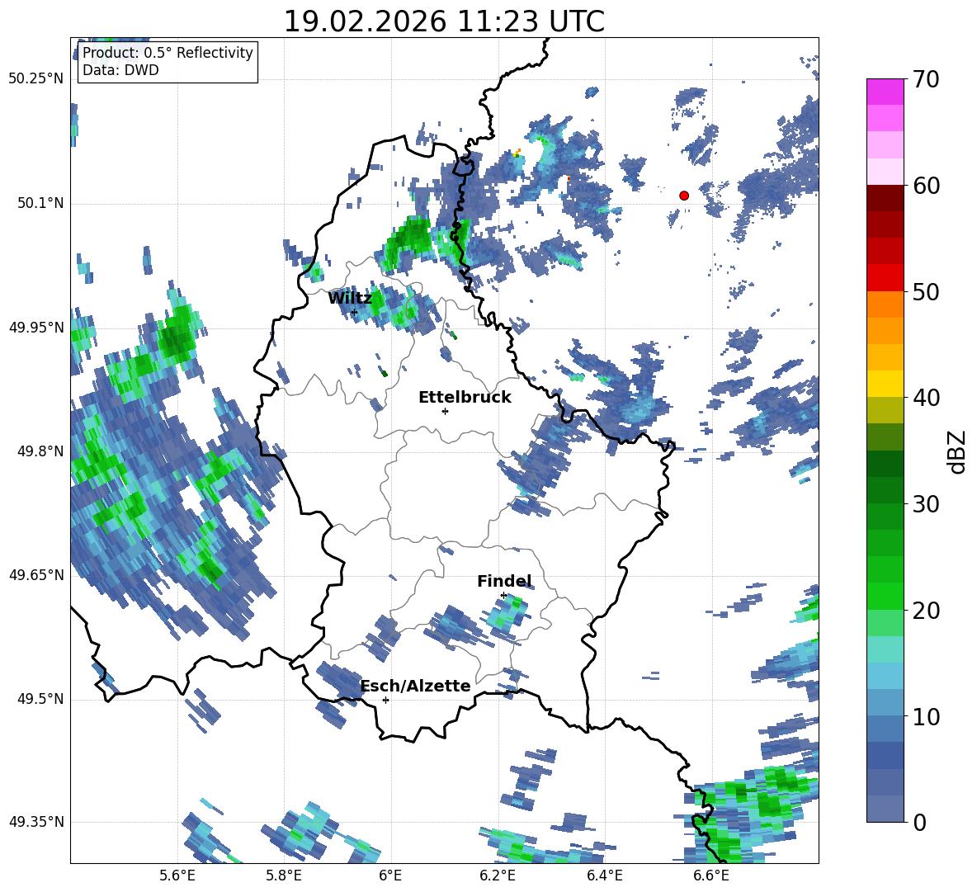Click the Ettelbruck station cross marker
The width and height of the screenshot is (977, 892).
[445, 411]
